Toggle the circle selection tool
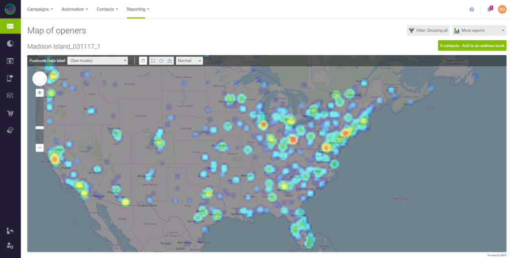 click(161, 61)
